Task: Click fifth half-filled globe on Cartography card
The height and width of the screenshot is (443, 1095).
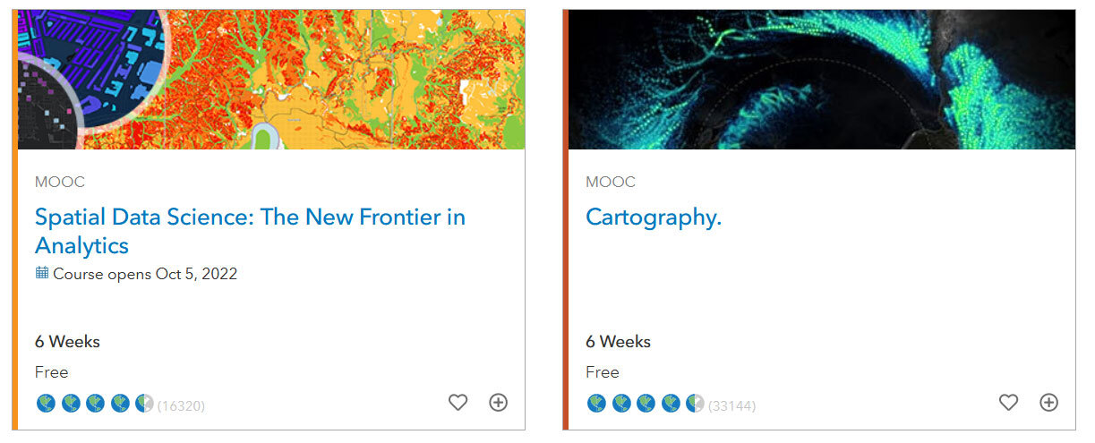Action: coord(695,404)
